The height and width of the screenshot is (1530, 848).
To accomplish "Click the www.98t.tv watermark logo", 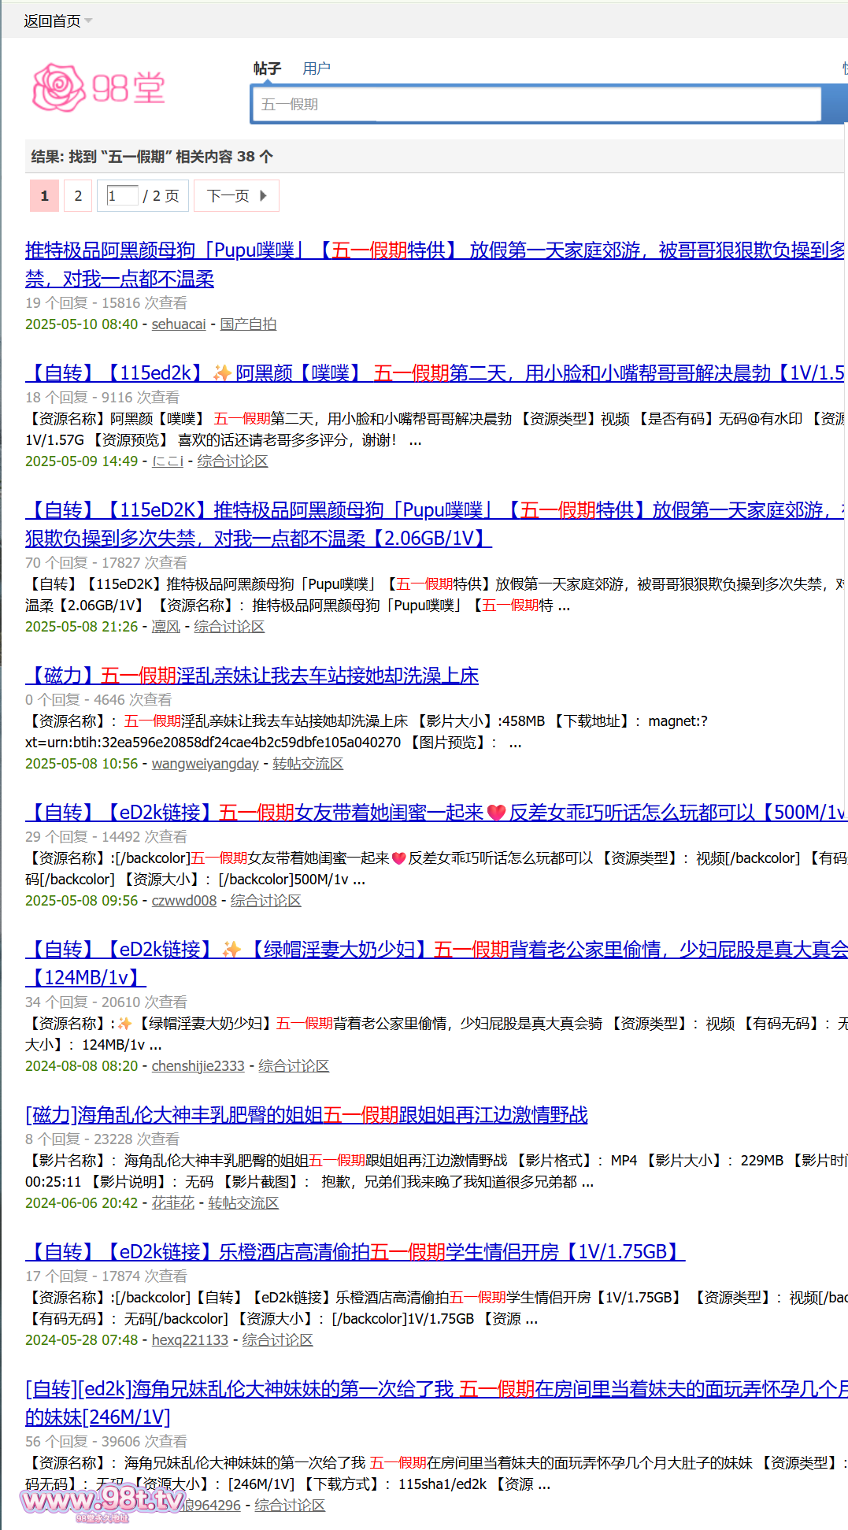I will (x=102, y=1501).
